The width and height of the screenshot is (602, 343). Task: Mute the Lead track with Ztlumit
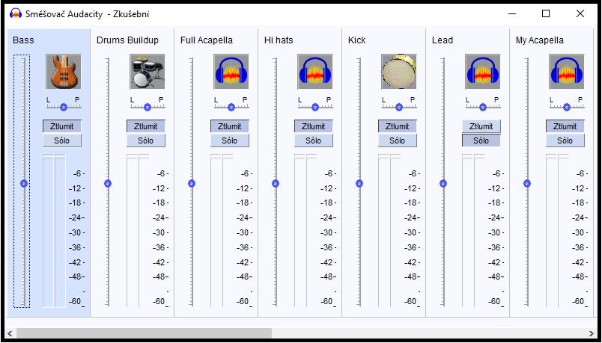pos(481,126)
